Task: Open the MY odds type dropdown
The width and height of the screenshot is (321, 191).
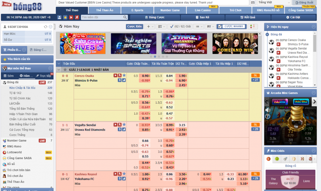Action: click(211, 27)
